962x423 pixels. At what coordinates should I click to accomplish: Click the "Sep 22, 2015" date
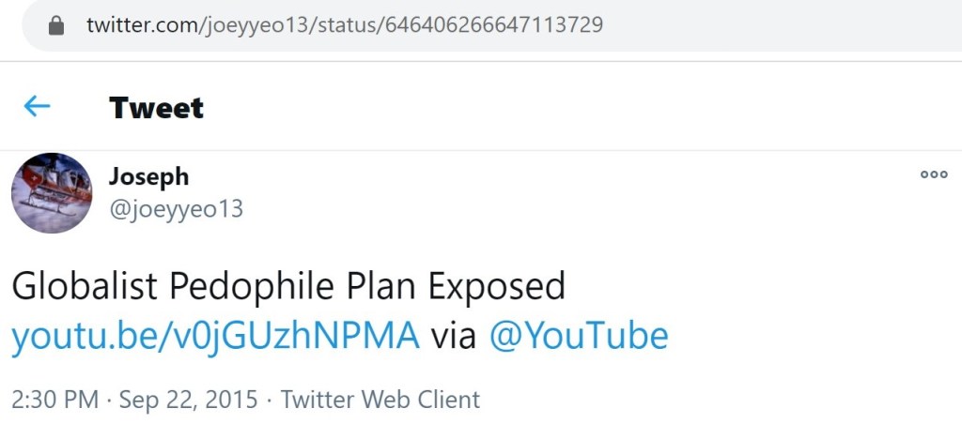(188, 400)
